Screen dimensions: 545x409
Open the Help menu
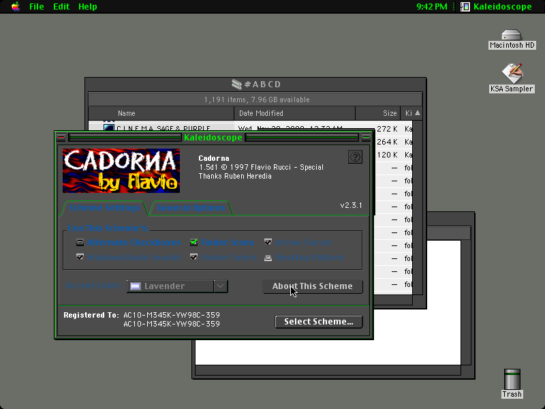(88, 7)
